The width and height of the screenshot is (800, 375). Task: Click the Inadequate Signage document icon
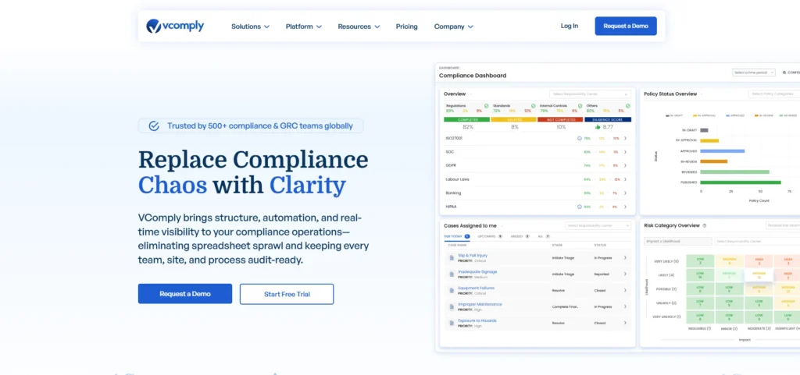tap(452, 274)
